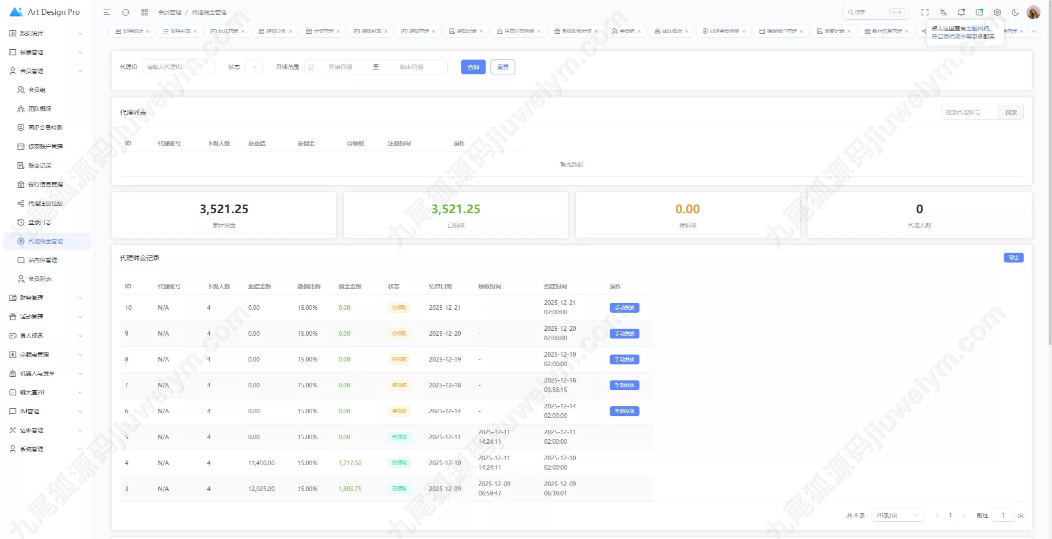Click the user avatar

coord(1033,12)
